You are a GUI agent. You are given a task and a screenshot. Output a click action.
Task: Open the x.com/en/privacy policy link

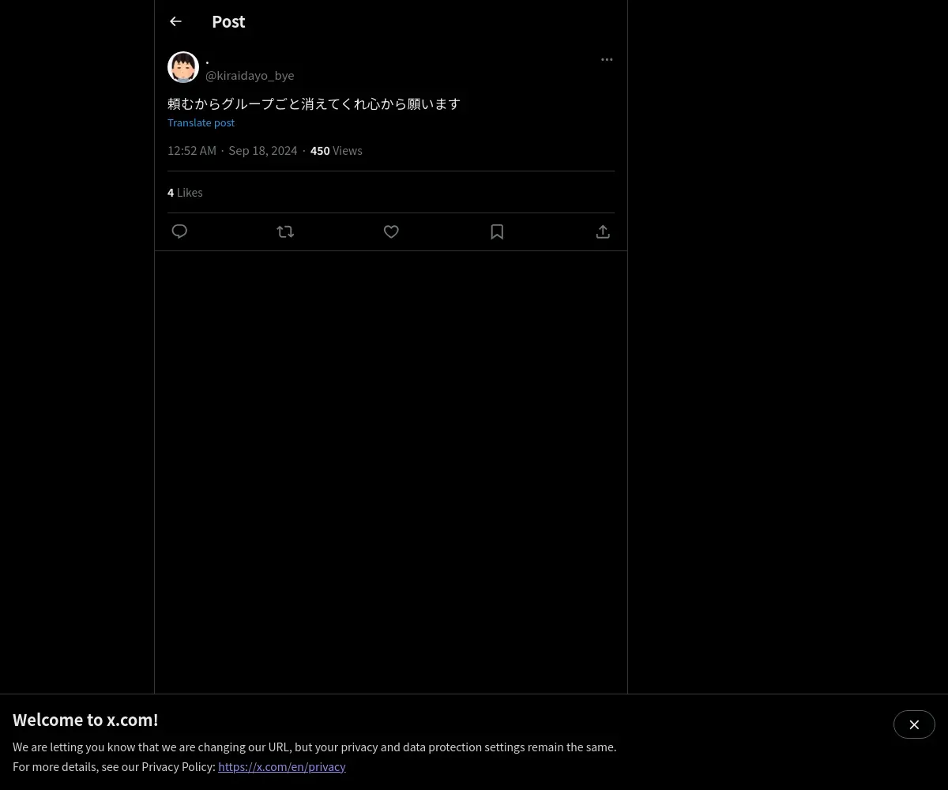(x=282, y=766)
